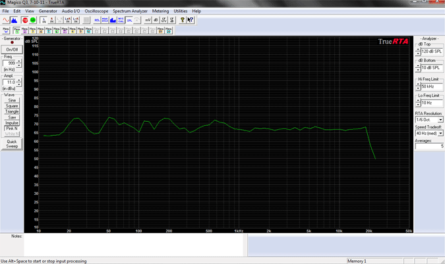
Task: Click the red Stop toolbar icon
Action: click(x=25, y=20)
